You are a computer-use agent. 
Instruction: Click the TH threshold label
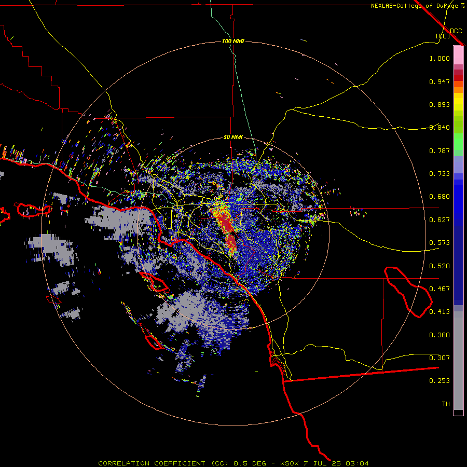pyautogui.click(x=446, y=404)
